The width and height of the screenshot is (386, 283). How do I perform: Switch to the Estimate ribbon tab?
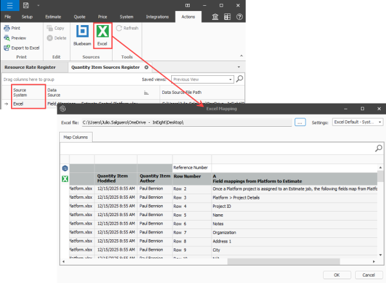click(x=53, y=16)
